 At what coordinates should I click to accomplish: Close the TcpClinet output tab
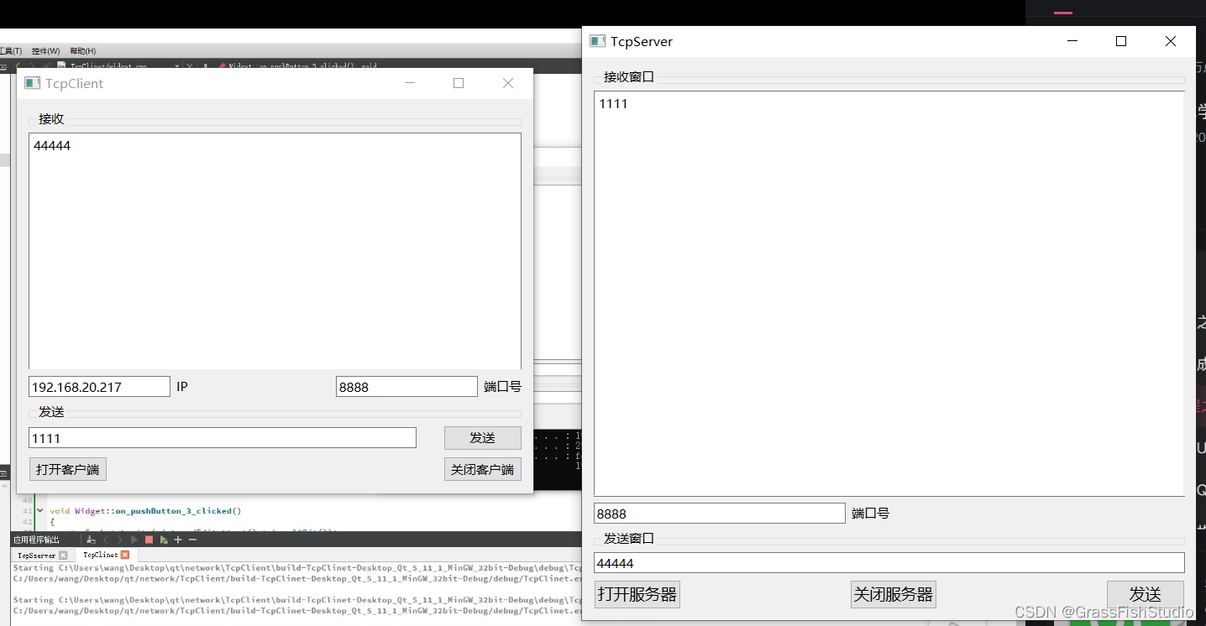coord(125,555)
